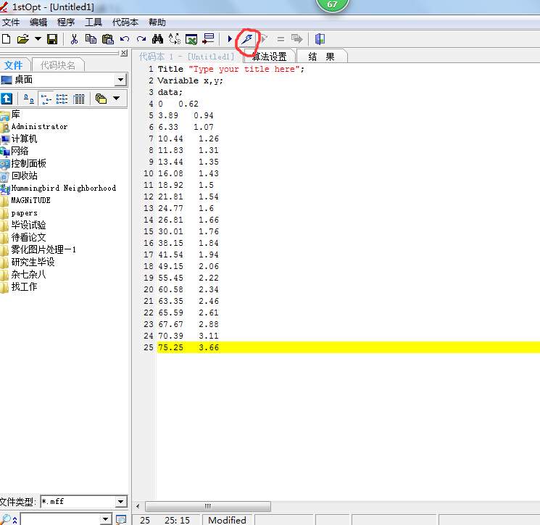The width and height of the screenshot is (540, 525).
Task: Open the 程序 menu
Action: click(66, 22)
